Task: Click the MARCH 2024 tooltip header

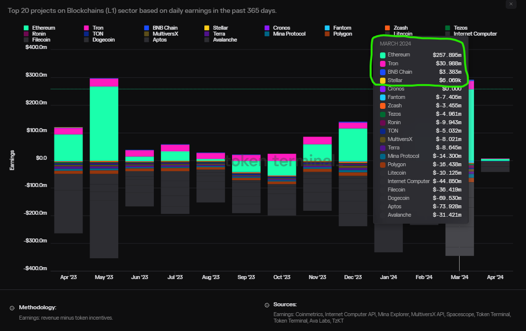Action: [395, 44]
